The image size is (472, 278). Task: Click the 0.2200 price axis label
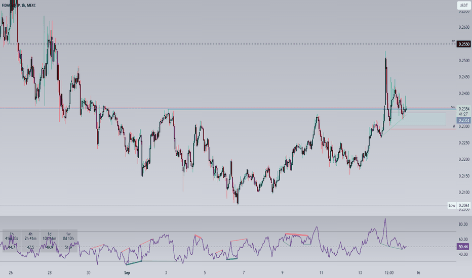464,159
